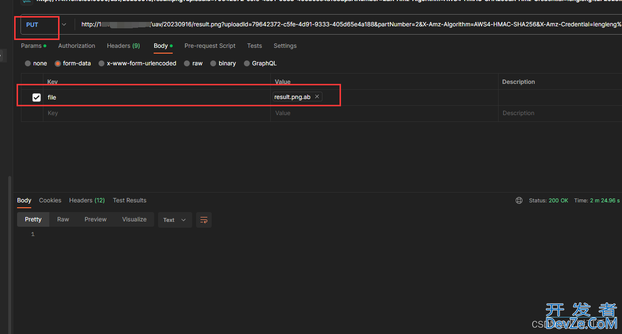Switch the body type to GraphQL
Screen dimensions: 622x334
260,63
